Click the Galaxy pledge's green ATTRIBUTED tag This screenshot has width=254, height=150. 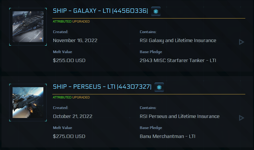coord(62,22)
